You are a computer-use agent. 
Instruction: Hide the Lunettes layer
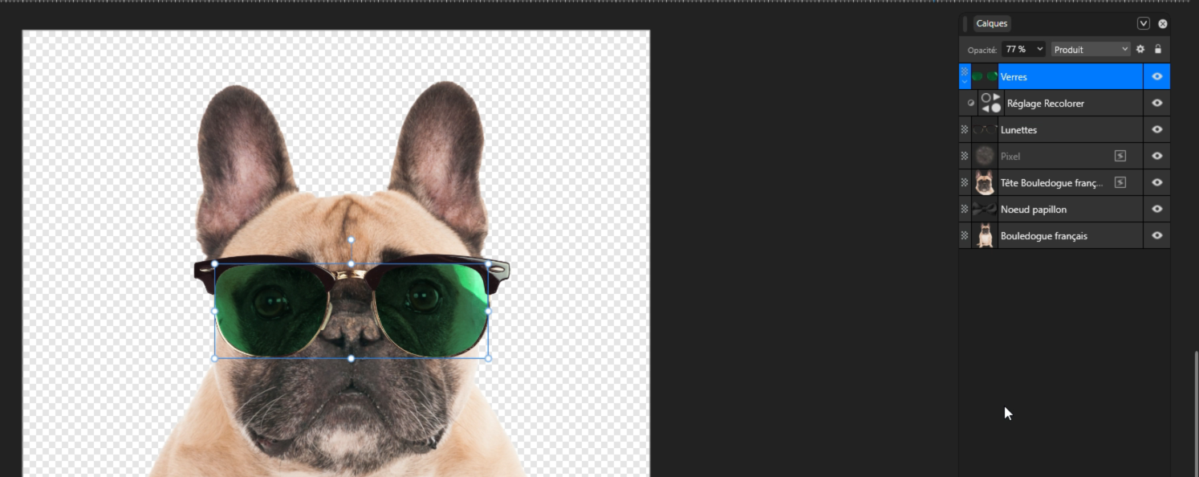[1156, 129]
